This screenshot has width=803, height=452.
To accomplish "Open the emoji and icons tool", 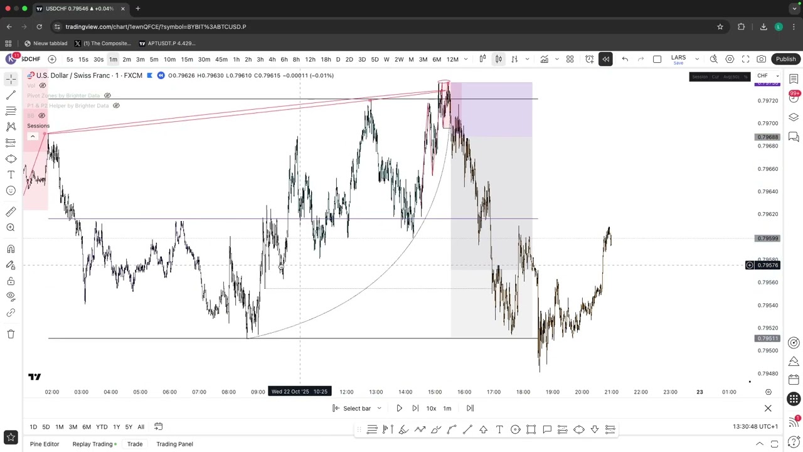I will pyautogui.click(x=11, y=190).
